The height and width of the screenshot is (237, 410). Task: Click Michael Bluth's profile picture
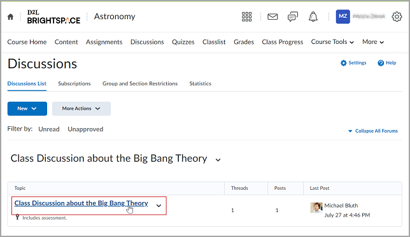point(316,208)
